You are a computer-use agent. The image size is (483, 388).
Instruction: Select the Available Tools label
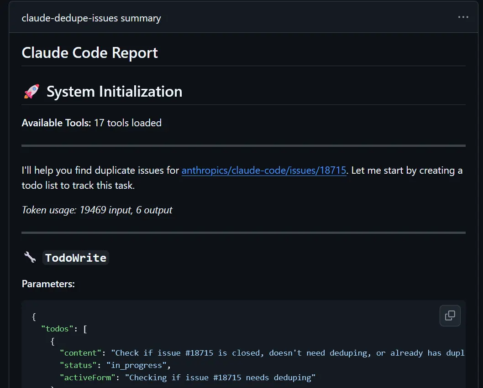(x=56, y=123)
